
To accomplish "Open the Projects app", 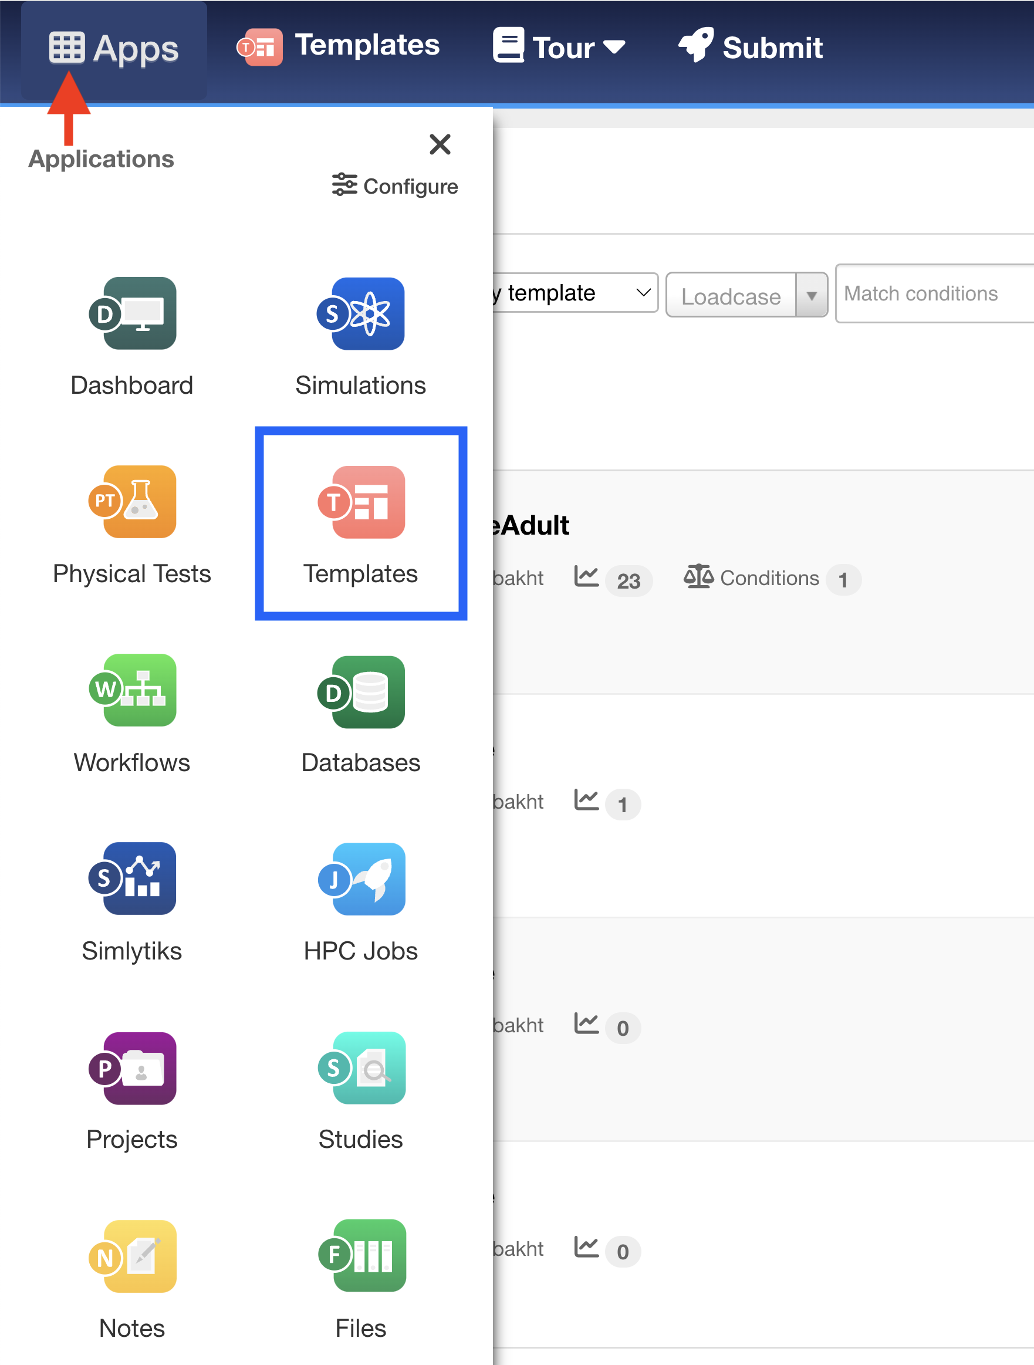I will click(x=132, y=1090).
